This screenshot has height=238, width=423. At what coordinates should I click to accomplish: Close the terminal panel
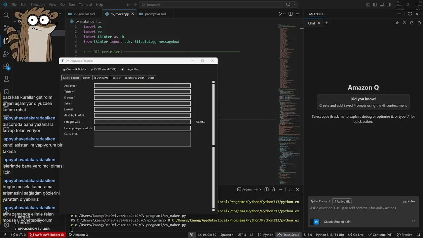click(x=297, y=189)
